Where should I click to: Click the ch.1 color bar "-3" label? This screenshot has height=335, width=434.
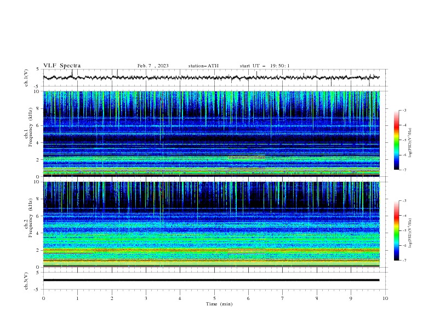(404, 110)
